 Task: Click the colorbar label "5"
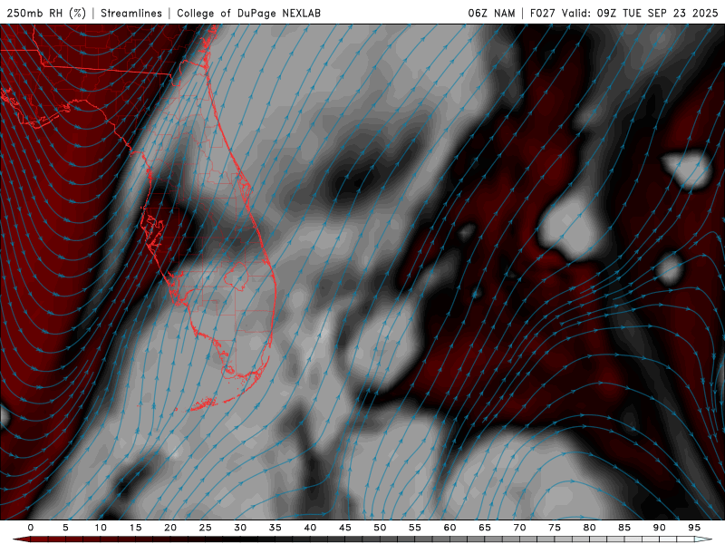click(x=65, y=528)
